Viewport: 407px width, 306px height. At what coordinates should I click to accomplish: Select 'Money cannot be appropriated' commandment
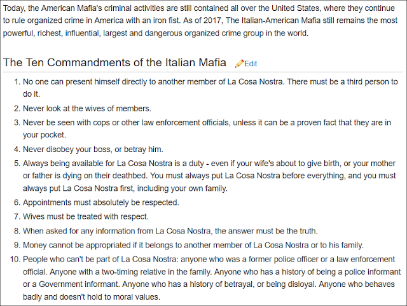[x=193, y=245]
